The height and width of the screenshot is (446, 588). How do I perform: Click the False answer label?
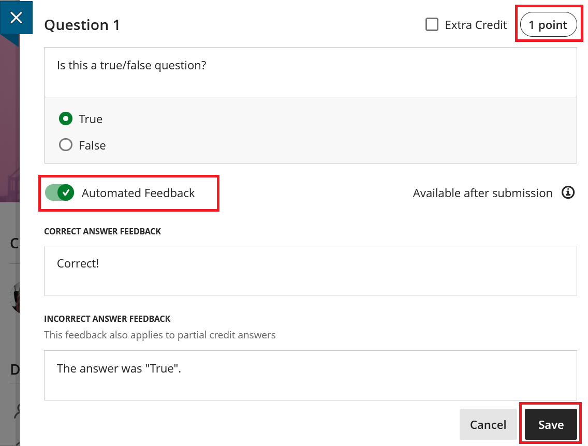[92, 145]
